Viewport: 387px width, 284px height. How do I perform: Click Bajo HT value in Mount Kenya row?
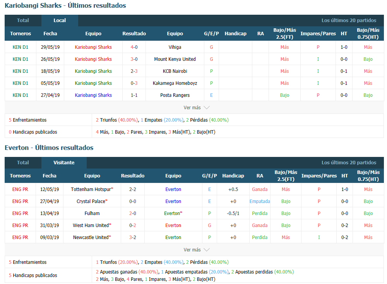(368, 59)
